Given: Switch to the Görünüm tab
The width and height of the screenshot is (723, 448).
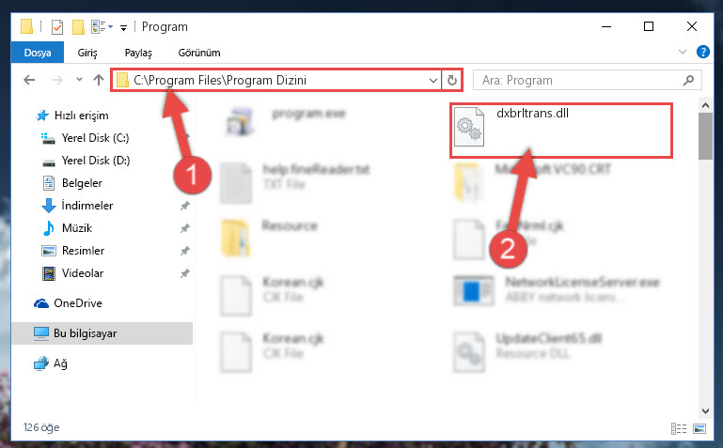Looking at the screenshot, I should (199, 53).
